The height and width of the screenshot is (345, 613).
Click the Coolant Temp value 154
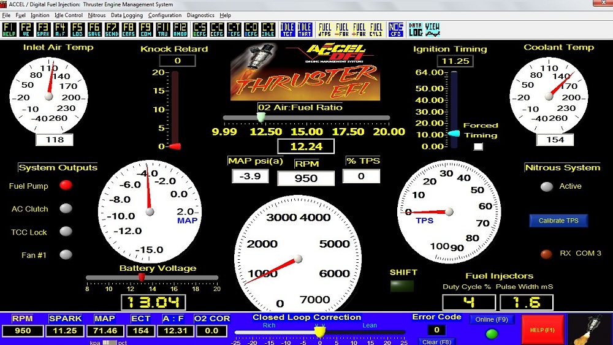click(x=555, y=140)
